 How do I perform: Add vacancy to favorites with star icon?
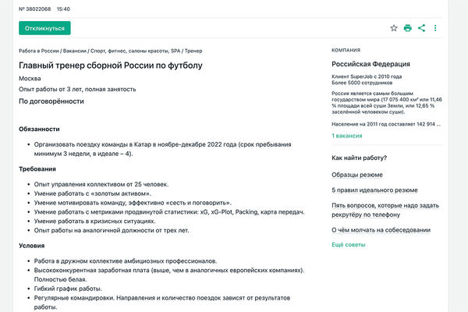(x=394, y=28)
